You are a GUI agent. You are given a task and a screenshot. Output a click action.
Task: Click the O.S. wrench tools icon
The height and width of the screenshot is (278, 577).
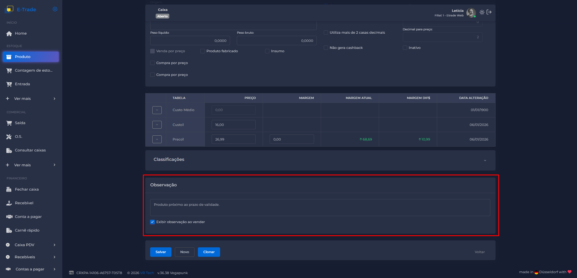(x=9, y=137)
